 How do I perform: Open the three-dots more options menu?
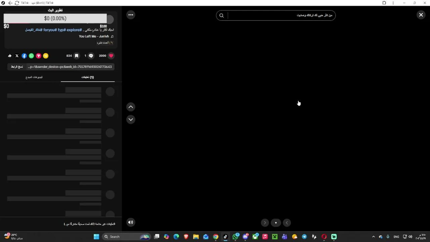pos(131,15)
